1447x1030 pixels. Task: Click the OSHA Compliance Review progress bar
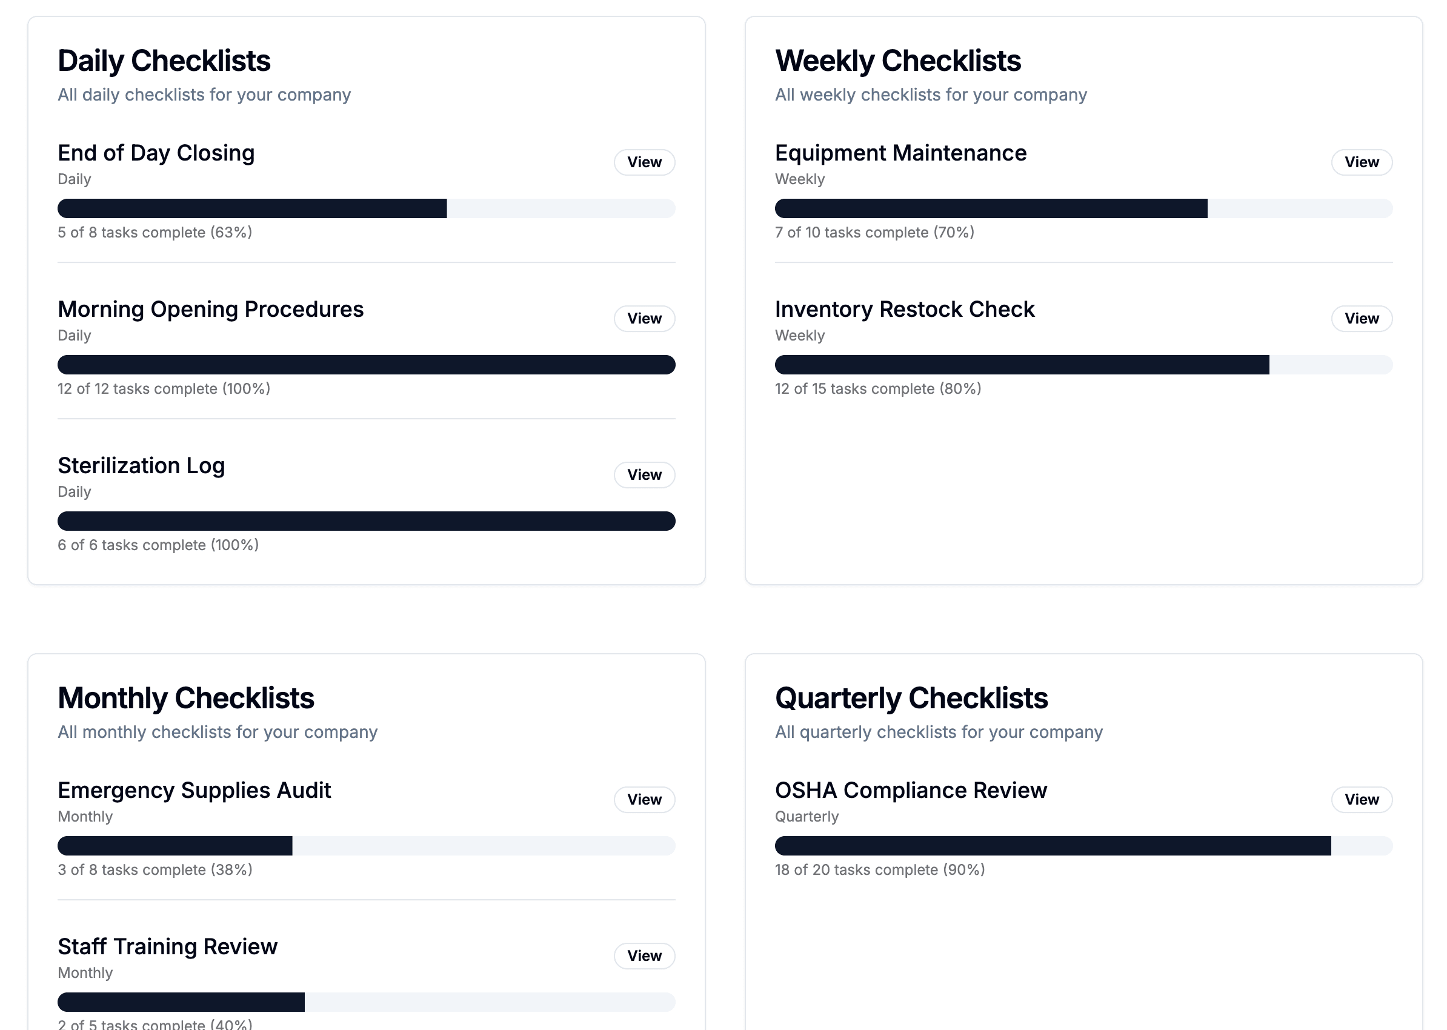click(1083, 845)
